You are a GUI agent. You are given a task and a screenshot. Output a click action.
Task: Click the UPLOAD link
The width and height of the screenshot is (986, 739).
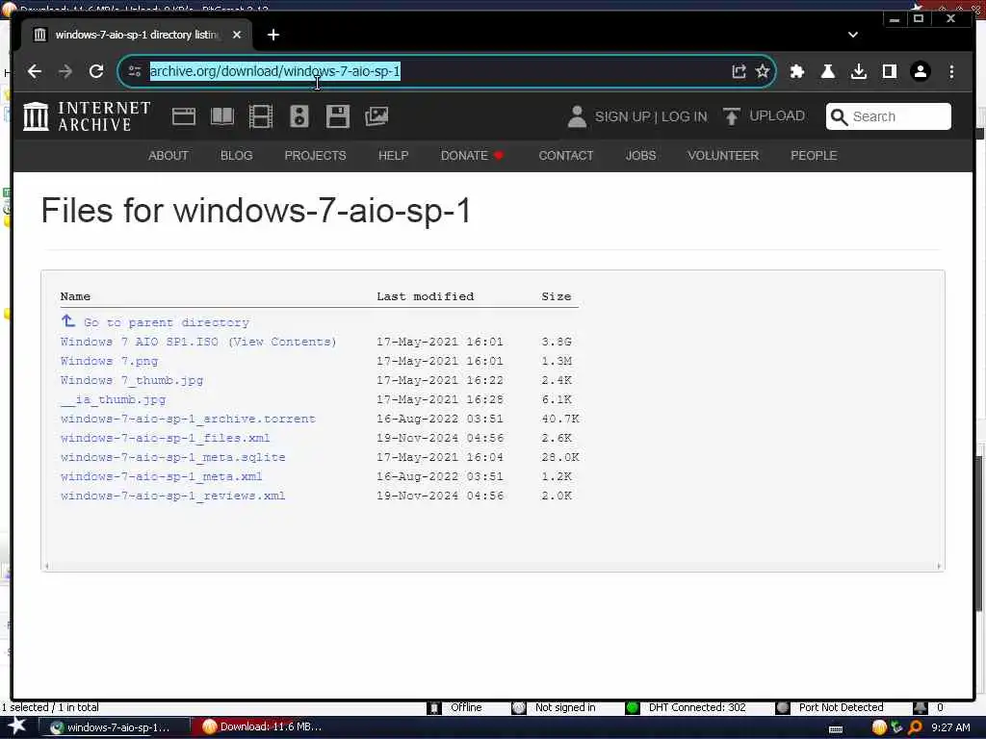(x=764, y=116)
